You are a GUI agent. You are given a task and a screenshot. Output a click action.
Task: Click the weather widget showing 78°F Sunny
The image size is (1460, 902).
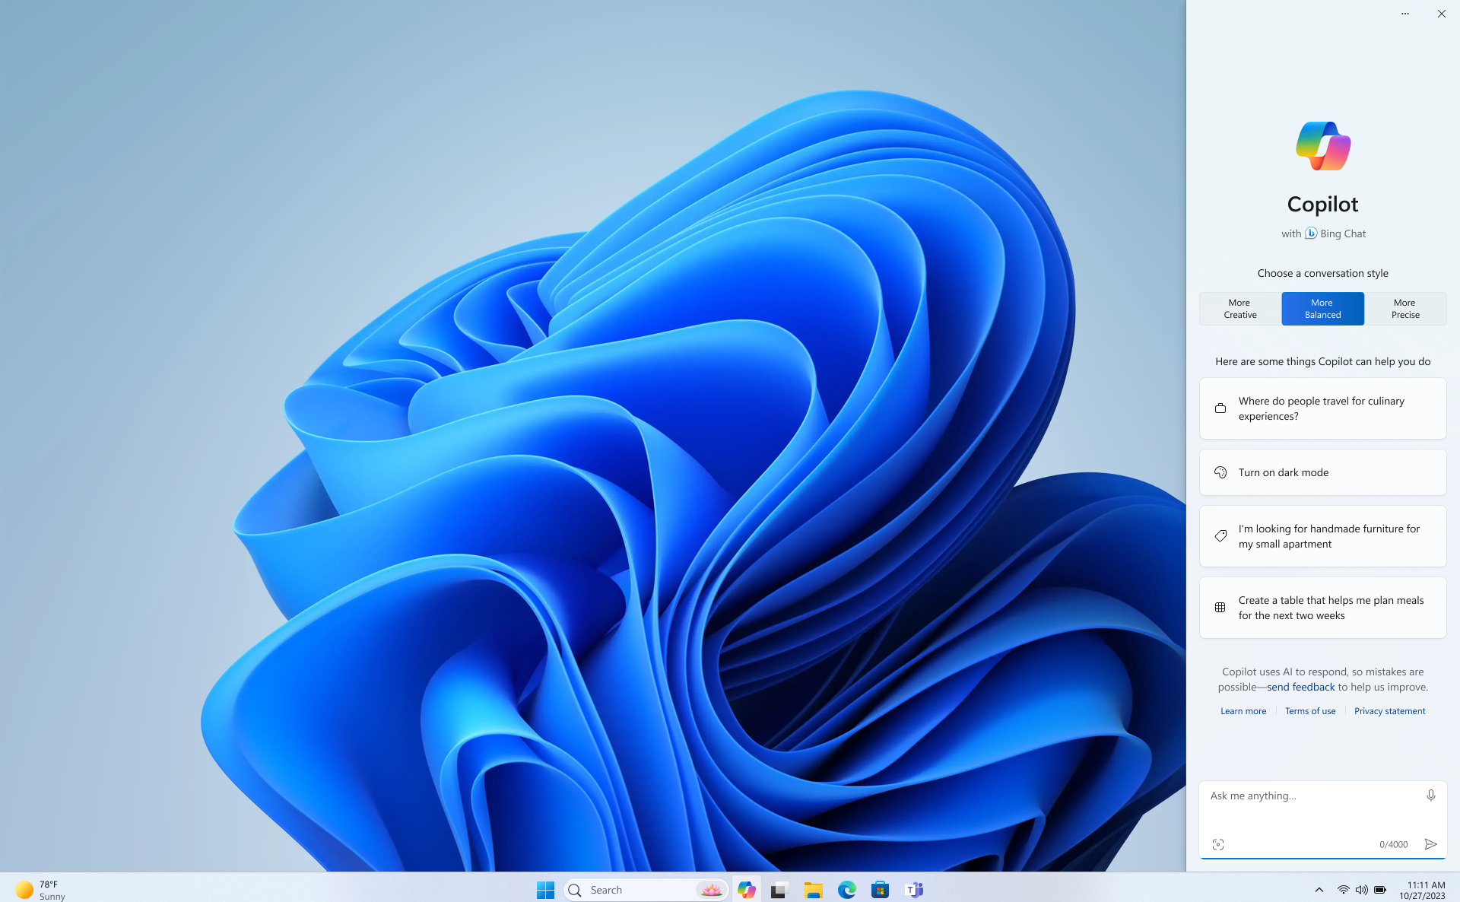click(40, 888)
